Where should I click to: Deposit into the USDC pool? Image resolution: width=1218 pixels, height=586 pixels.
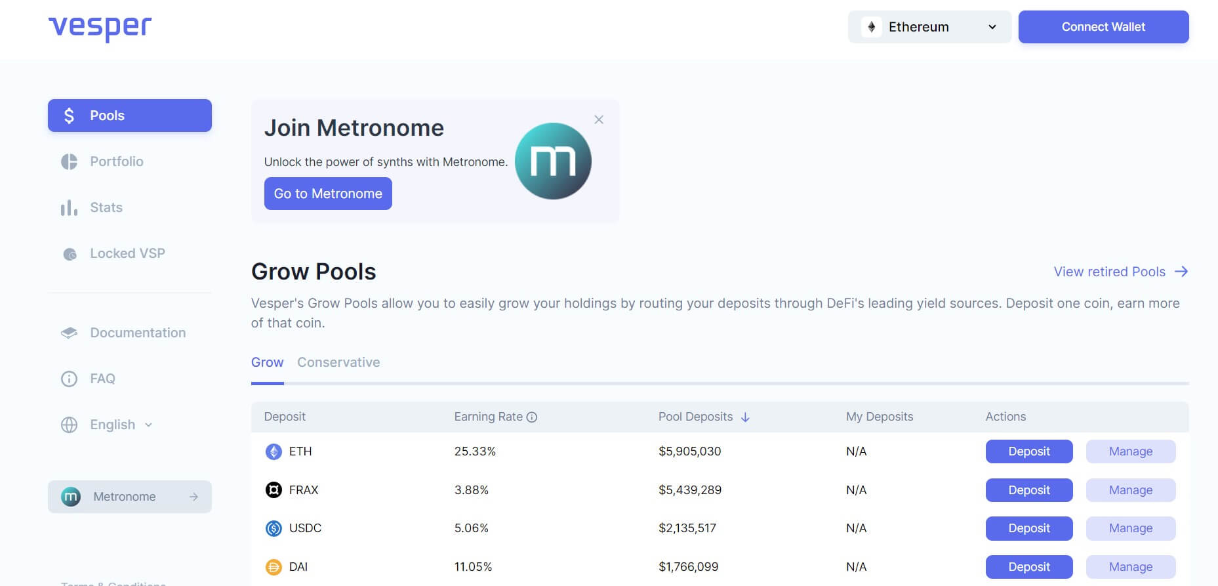1029,528
